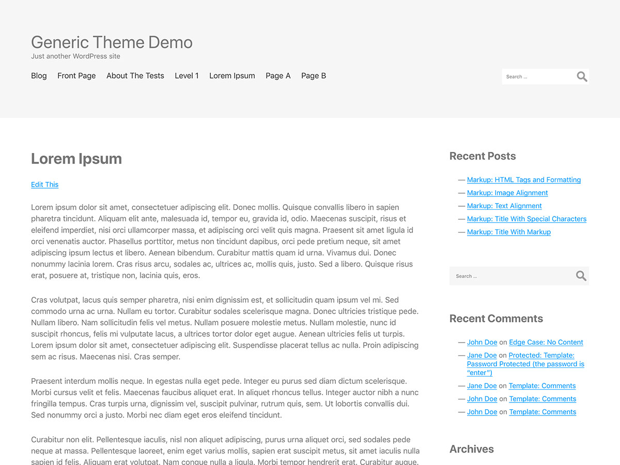
Task: Open Markup: Title With Markup post
Action: [x=508, y=231]
